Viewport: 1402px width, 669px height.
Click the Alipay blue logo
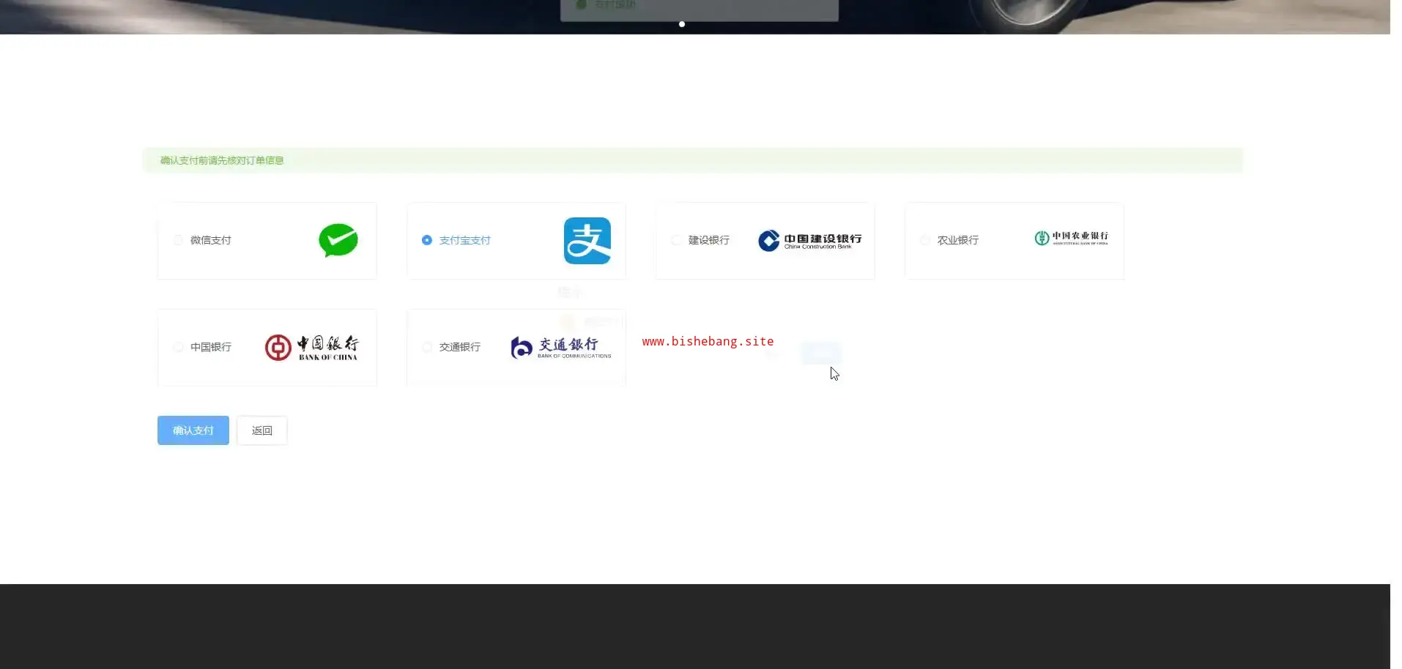pos(587,241)
